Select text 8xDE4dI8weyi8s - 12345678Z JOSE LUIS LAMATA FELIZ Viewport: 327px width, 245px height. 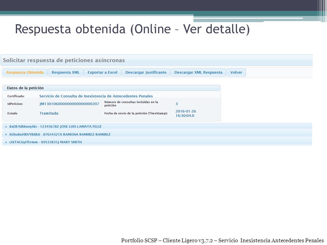55,127
